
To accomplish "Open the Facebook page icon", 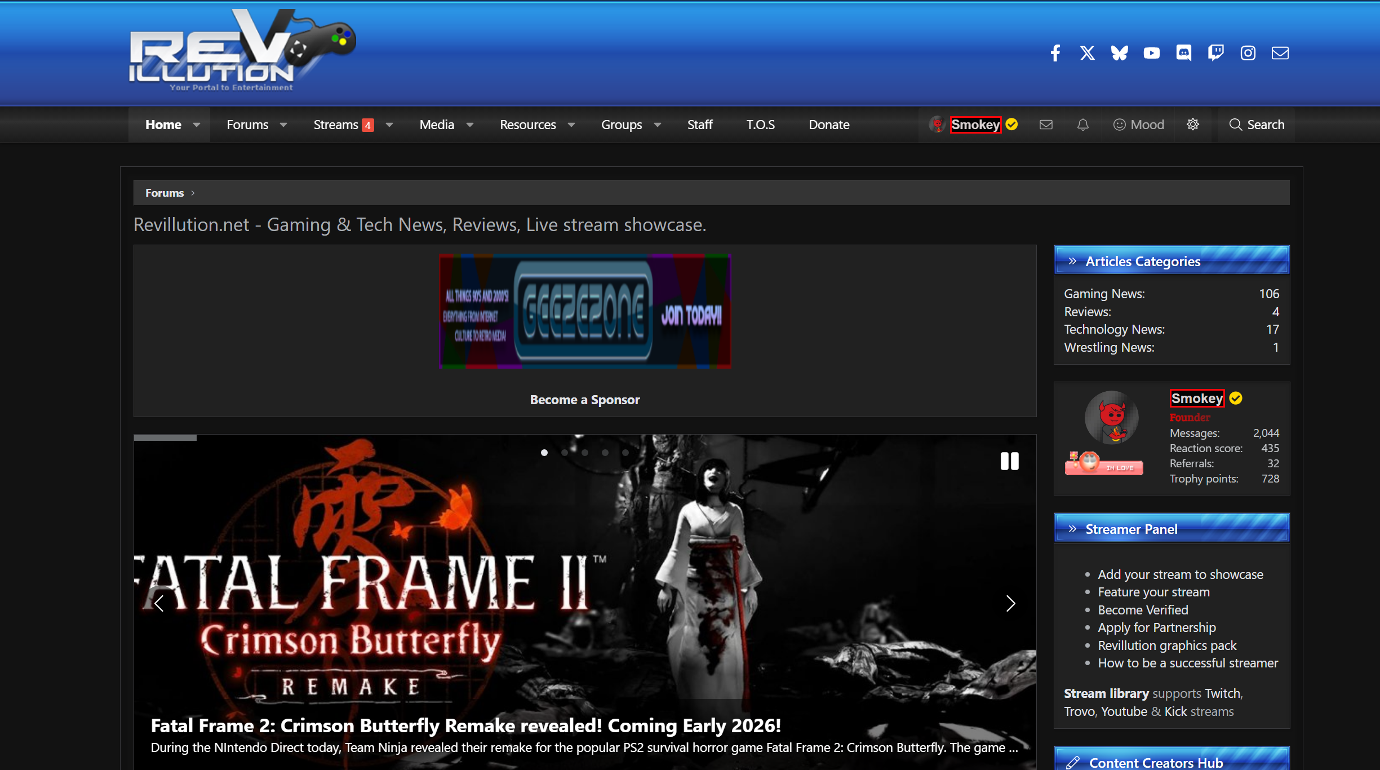I will (1055, 53).
